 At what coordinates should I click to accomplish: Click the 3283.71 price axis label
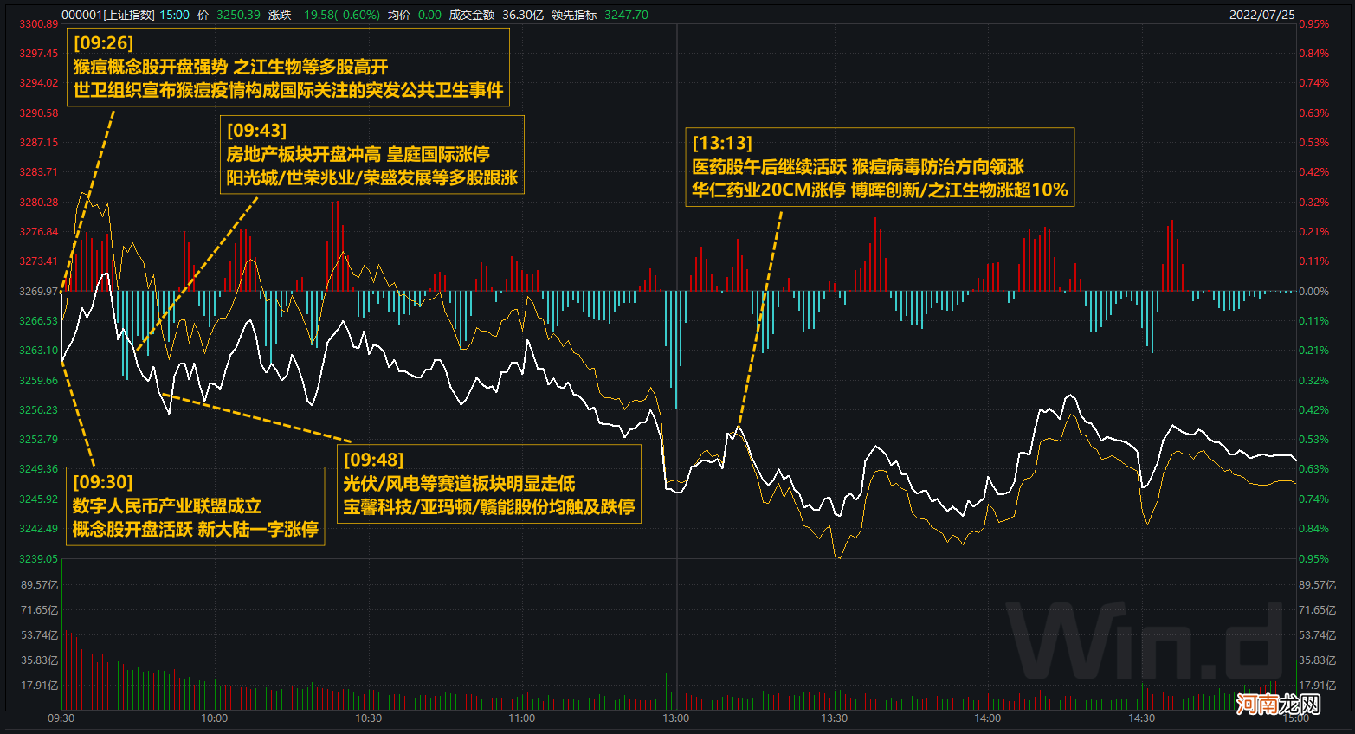[x=39, y=172]
